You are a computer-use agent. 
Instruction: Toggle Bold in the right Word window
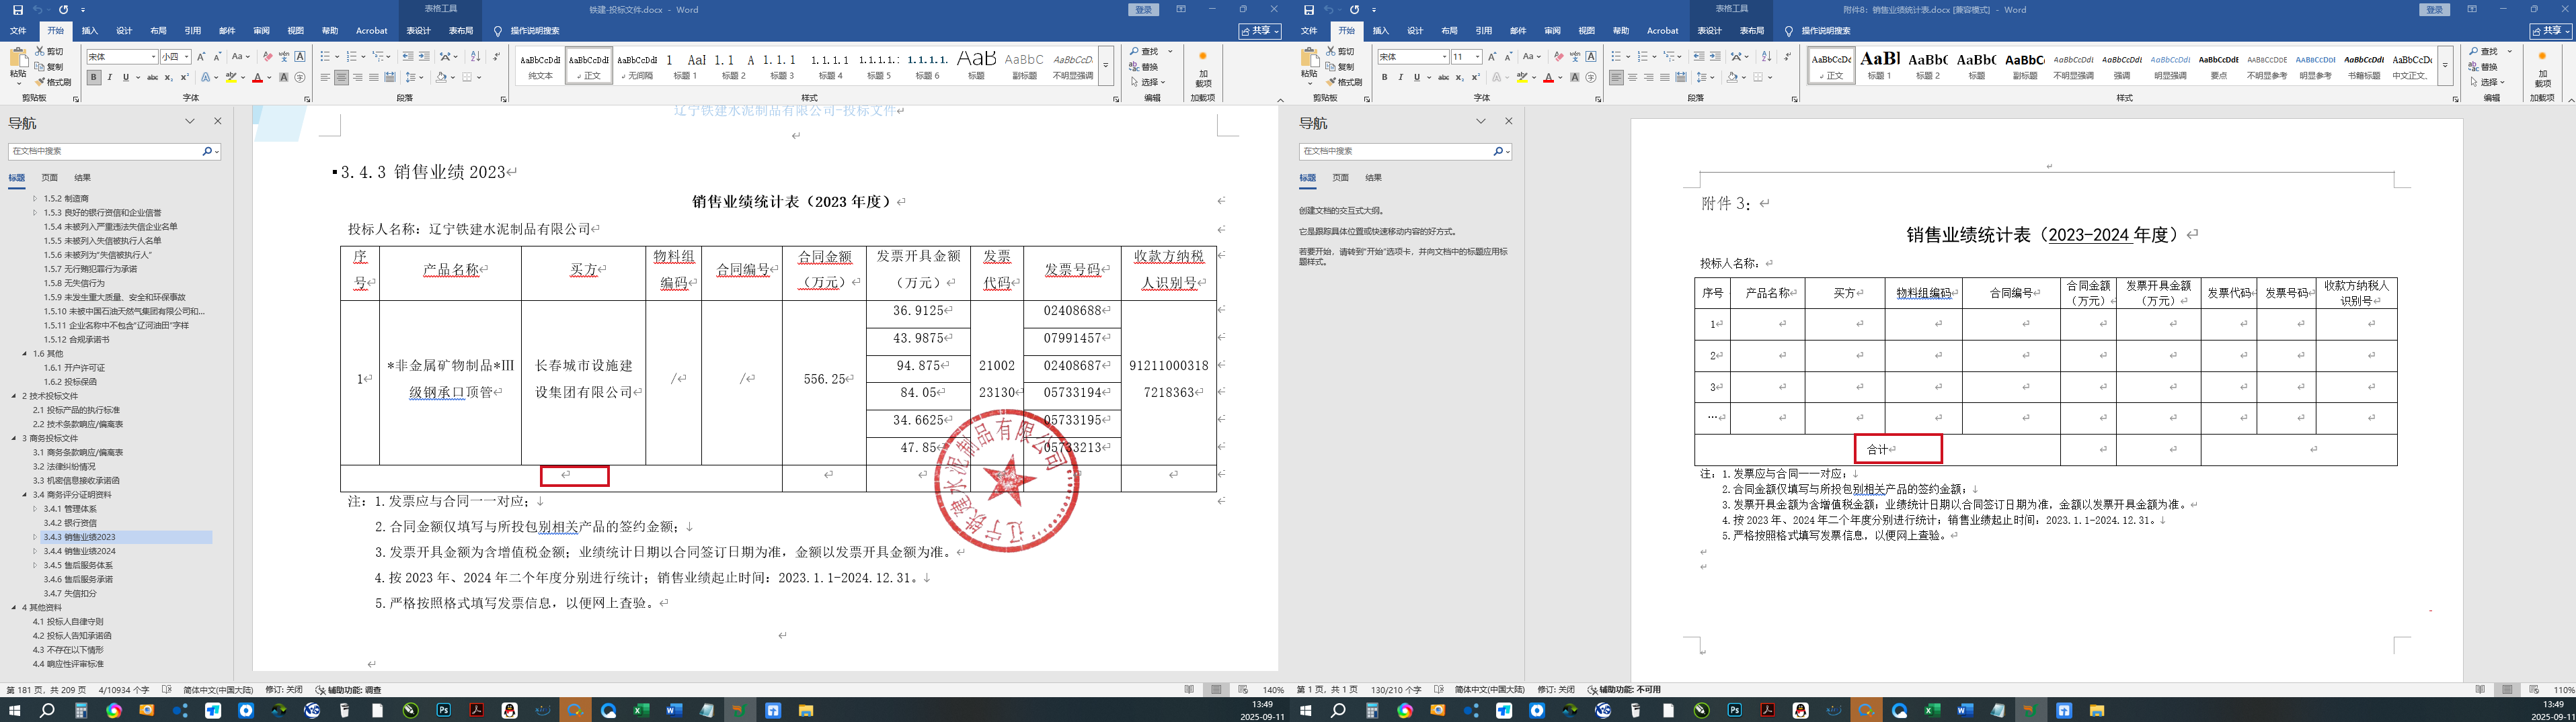[1384, 77]
